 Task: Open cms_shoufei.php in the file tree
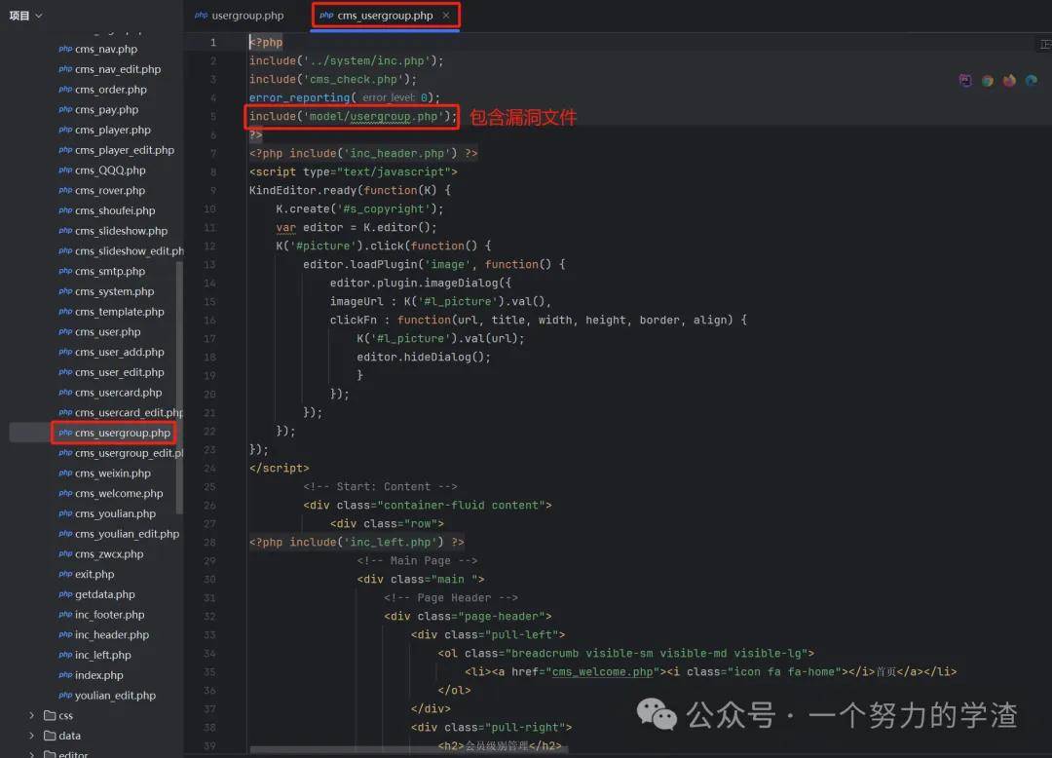[x=107, y=210]
